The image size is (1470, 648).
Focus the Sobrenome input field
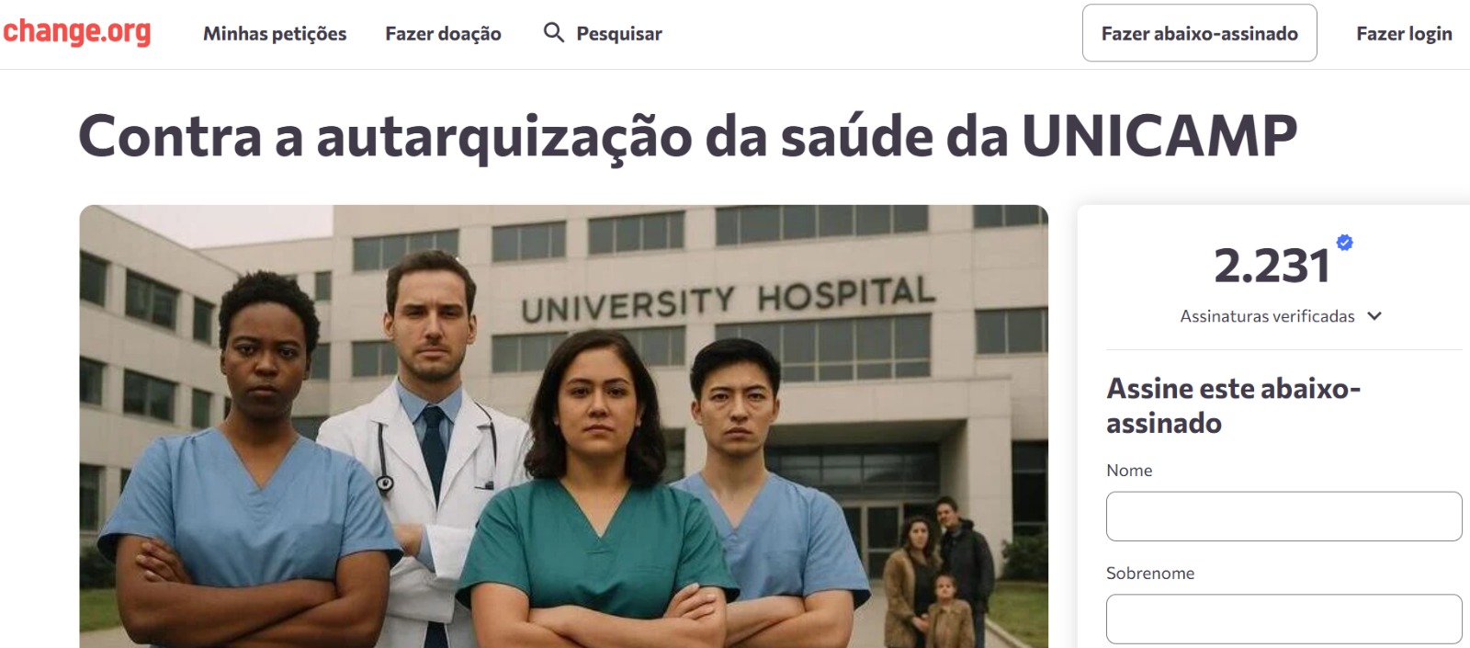pos(1283,620)
